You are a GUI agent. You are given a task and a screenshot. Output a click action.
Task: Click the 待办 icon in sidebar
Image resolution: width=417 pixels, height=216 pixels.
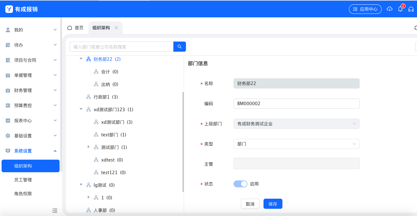pyautogui.click(x=8, y=45)
